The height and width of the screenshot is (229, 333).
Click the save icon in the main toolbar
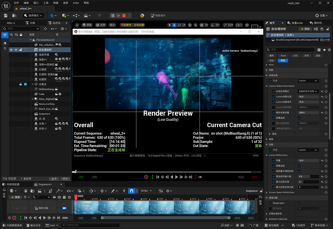6,16
